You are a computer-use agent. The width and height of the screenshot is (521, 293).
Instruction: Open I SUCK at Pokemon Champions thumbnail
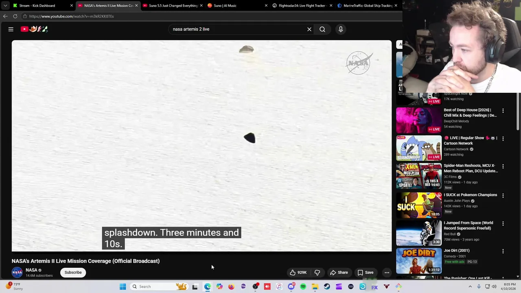pos(419,205)
